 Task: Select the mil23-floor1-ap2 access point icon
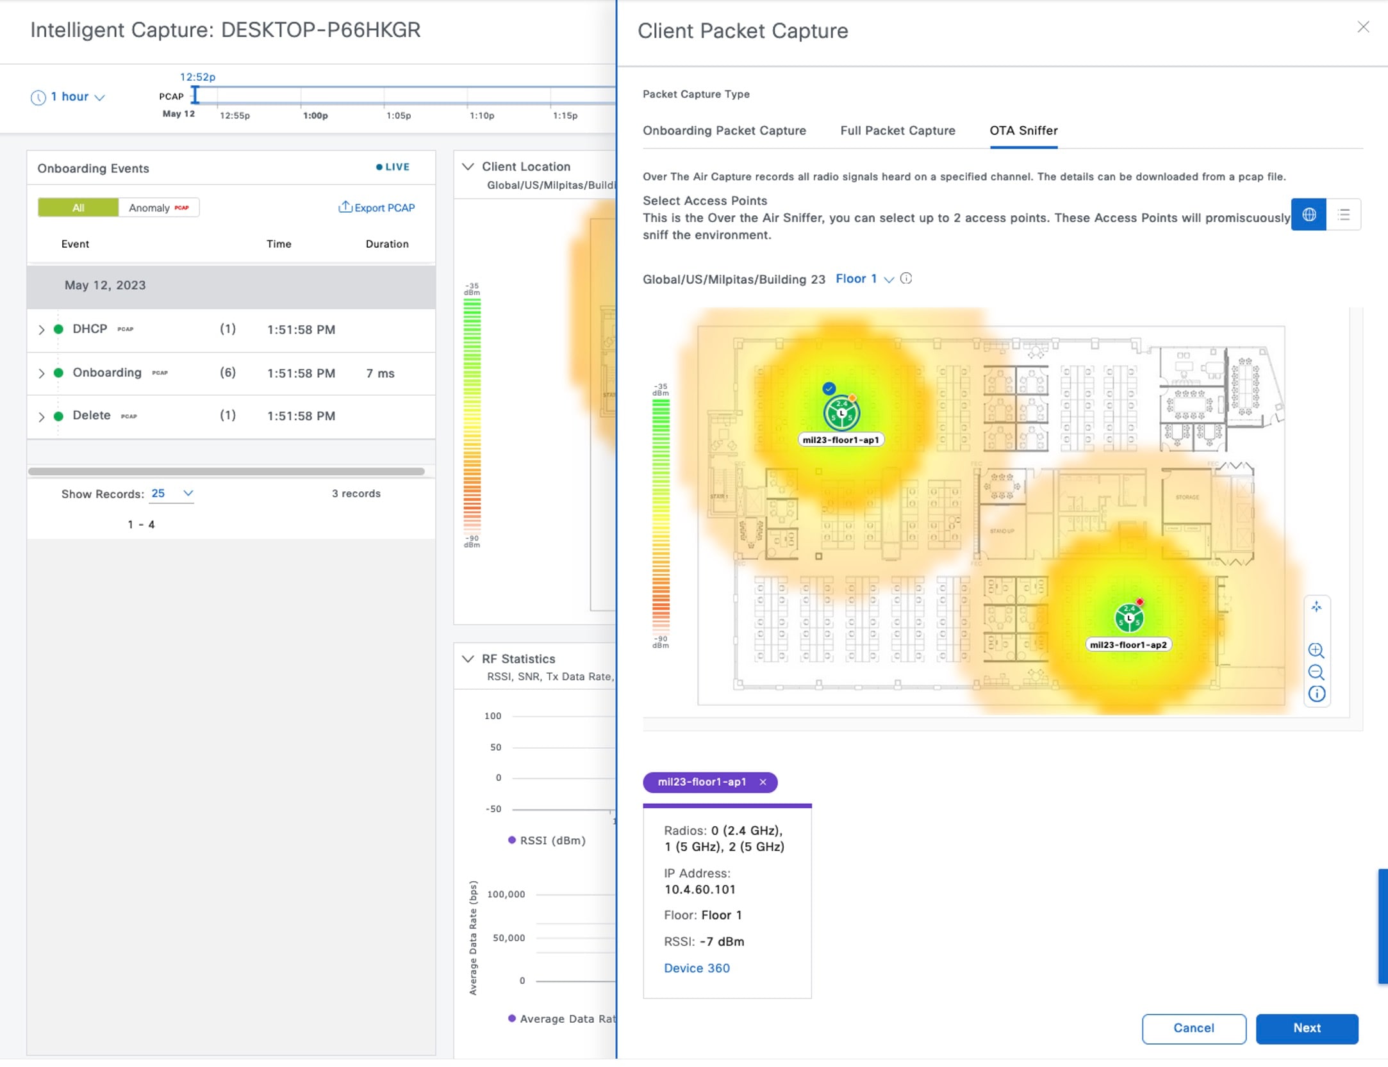(1128, 619)
